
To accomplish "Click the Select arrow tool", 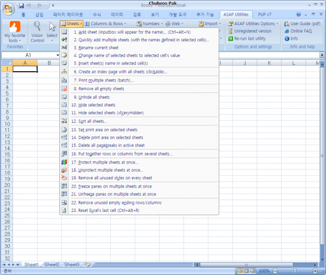I will point(52,27).
